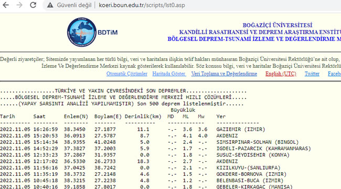Viewport: 341px width, 189px height.
Task: Click the koeri.boun.edu.tr address bar URL
Action: [142, 5]
